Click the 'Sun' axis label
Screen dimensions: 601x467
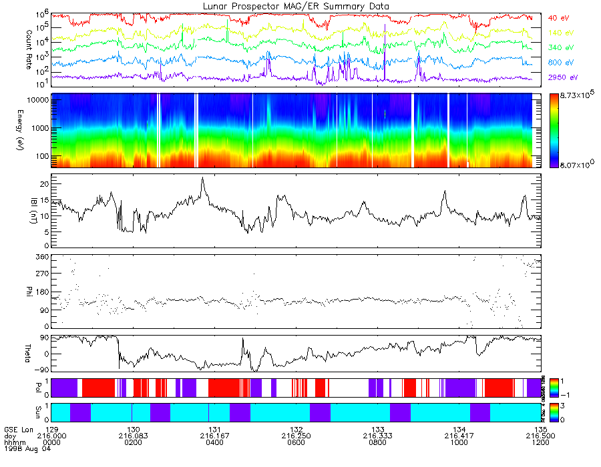pyautogui.click(x=38, y=412)
